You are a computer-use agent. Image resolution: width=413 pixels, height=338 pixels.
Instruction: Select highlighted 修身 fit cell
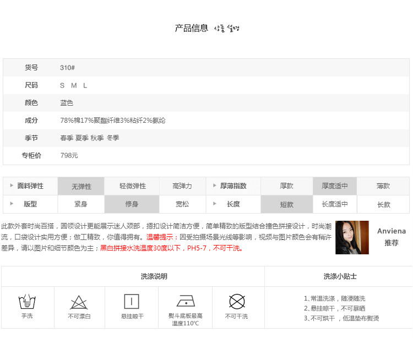pos(132,204)
